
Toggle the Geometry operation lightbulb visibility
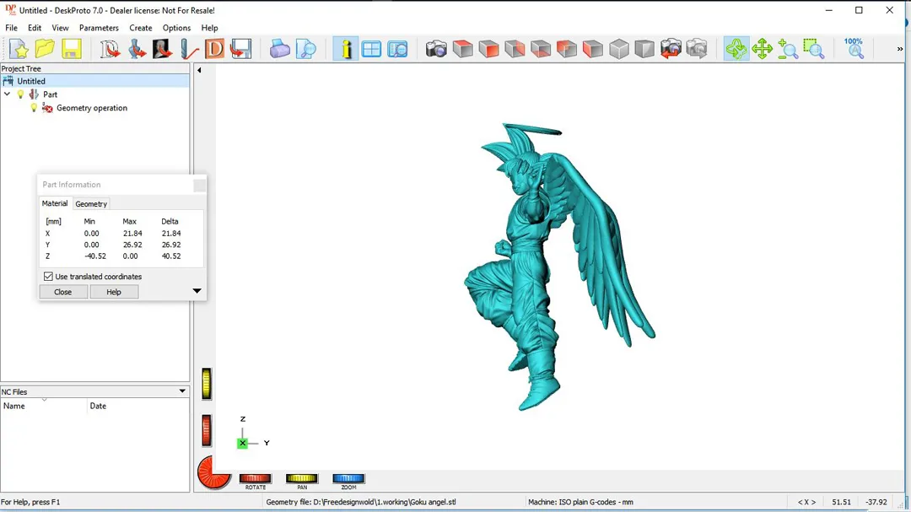[34, 107]
